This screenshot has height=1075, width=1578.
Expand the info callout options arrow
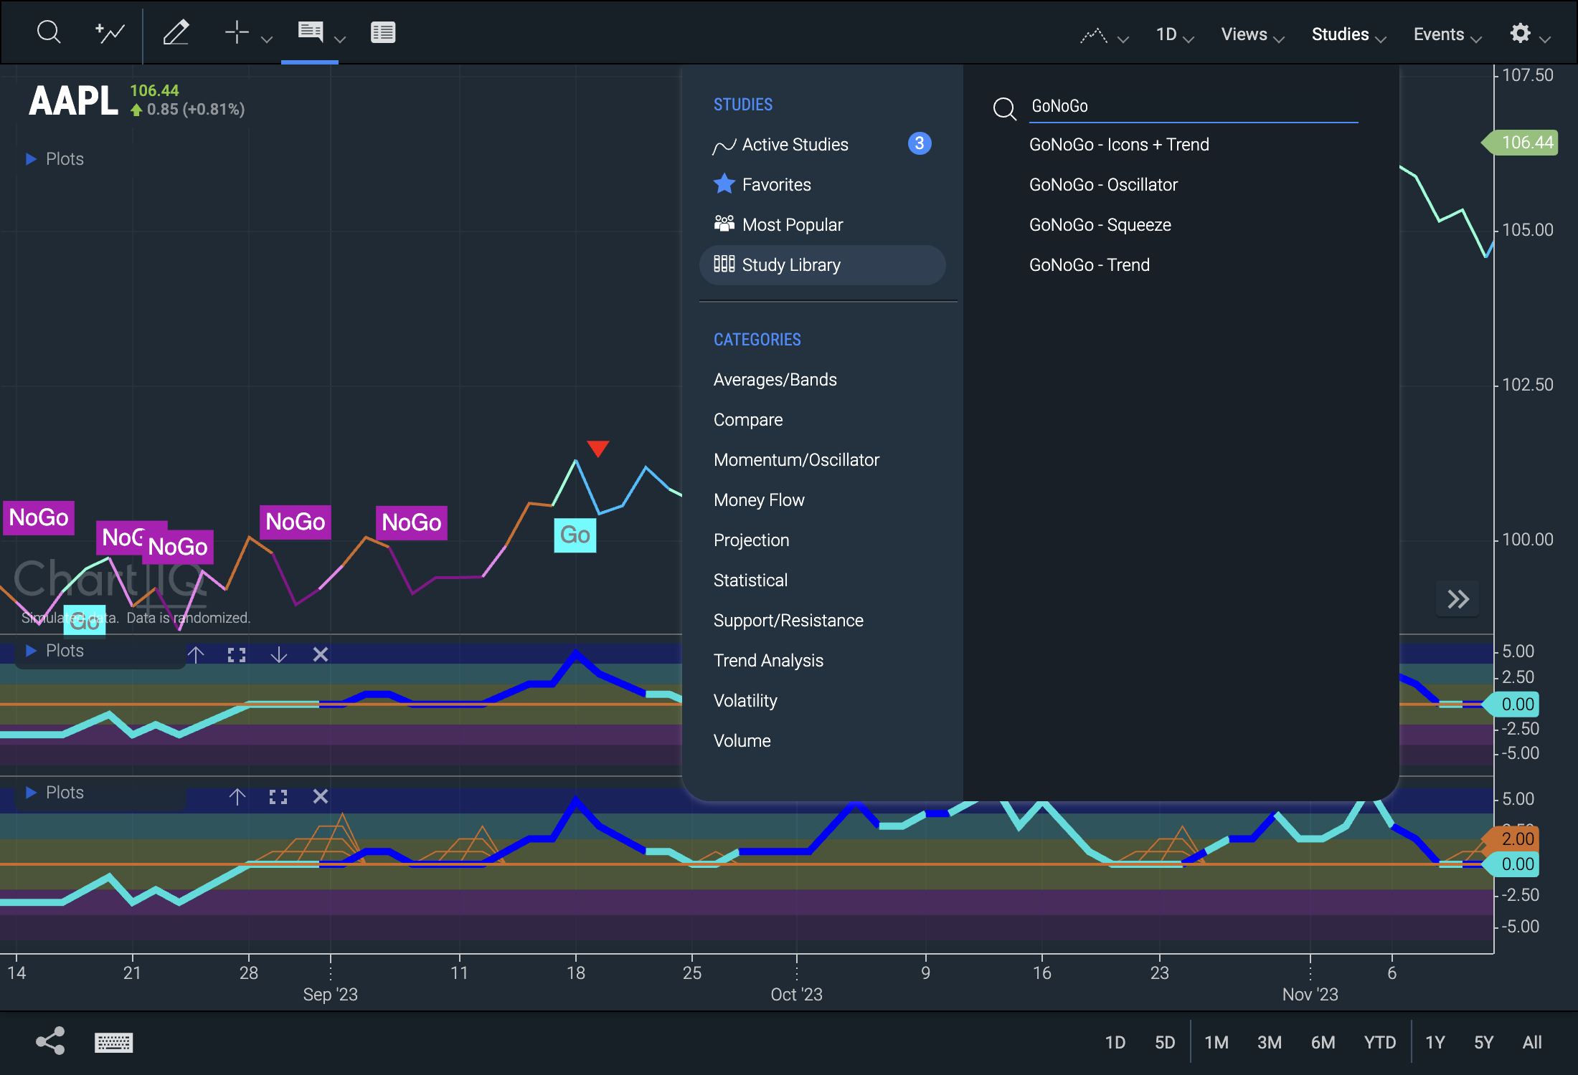click(341, 39)
